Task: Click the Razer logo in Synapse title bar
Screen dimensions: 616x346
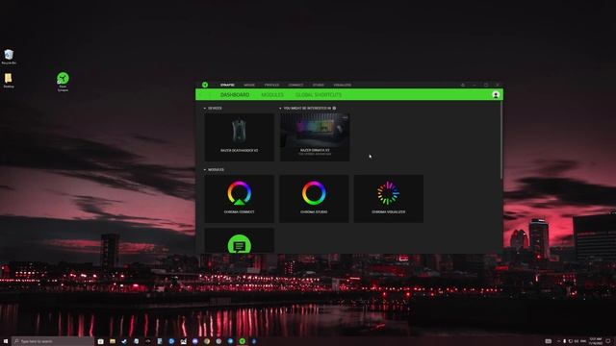Action: 205,85
